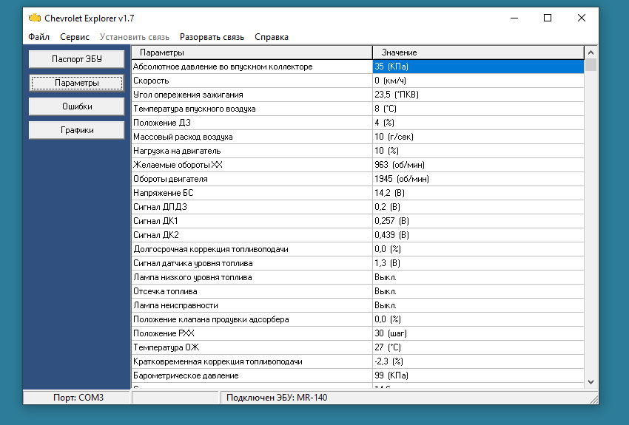Click the value 0,439 (В)
The width and height of the screenshot is (629, 425).
tap(392, 235)
